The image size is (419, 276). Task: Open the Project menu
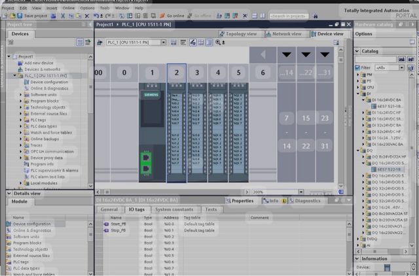(x=8, y=8)
